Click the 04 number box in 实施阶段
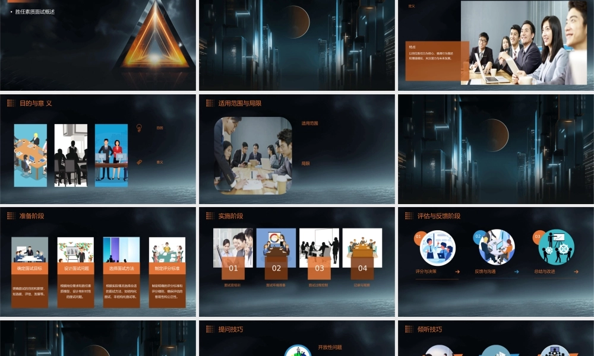 coord(362,268)
